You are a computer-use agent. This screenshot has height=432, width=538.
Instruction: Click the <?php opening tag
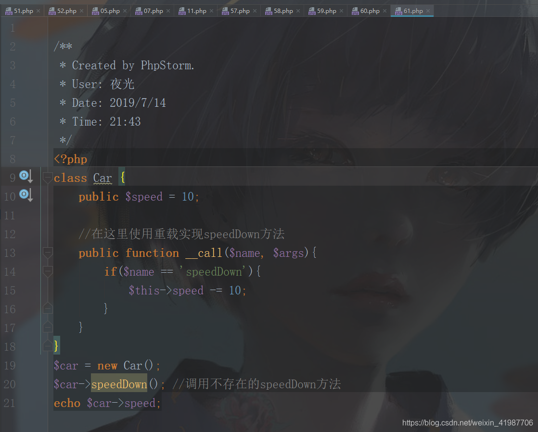coord(70,159)
